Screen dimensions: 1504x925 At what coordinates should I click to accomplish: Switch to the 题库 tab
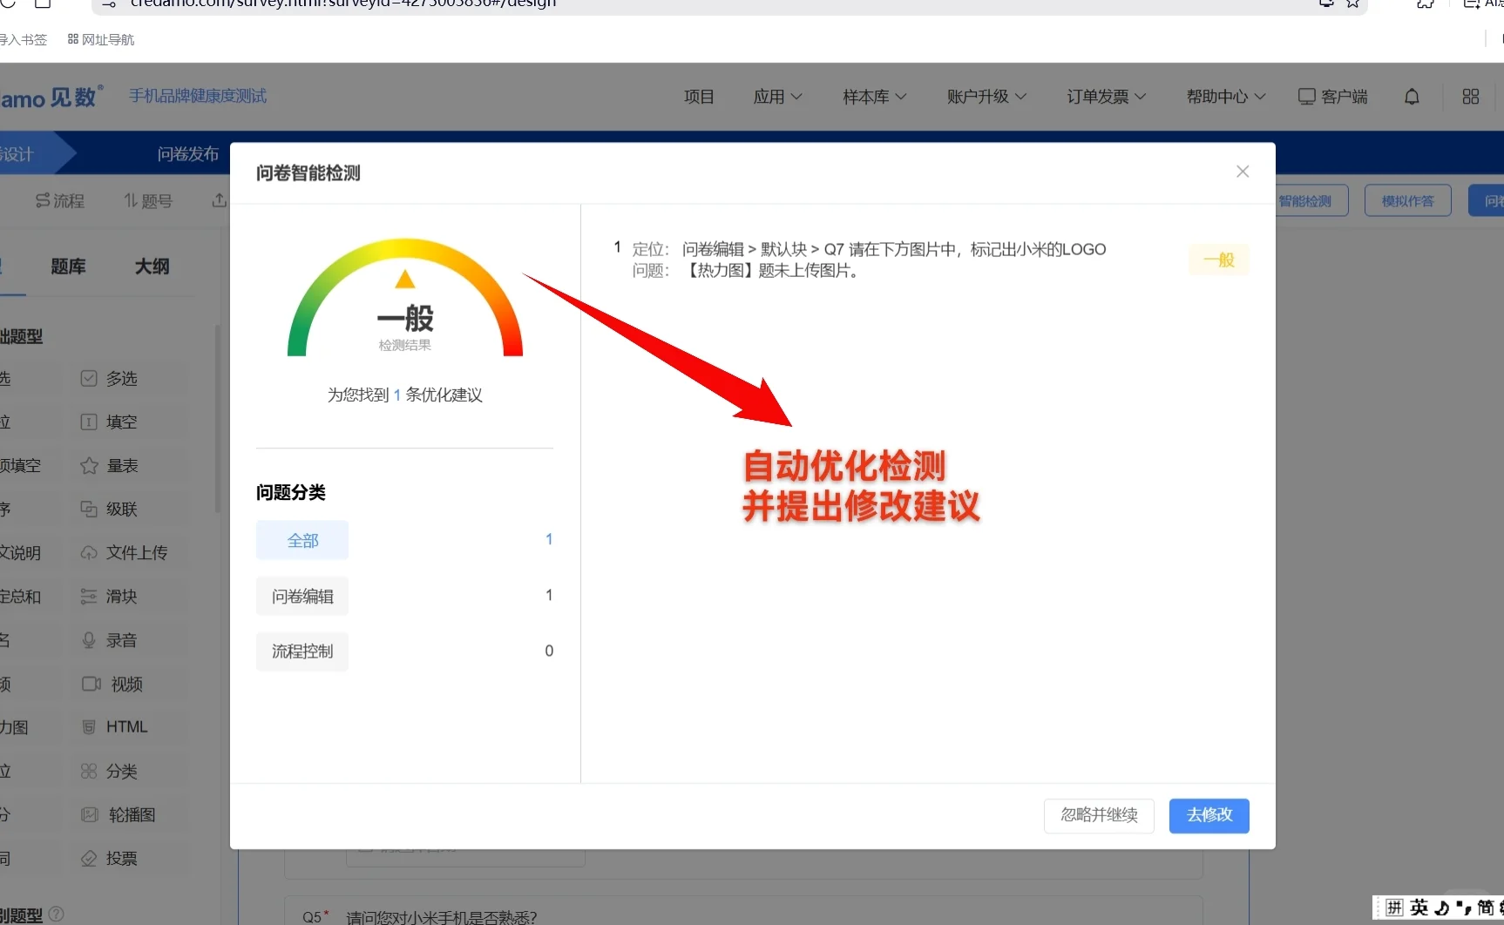click(68, 267)
